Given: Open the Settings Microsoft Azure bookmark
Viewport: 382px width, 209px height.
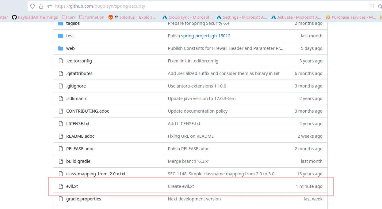Looking at the screenshot, I should 242,17.
